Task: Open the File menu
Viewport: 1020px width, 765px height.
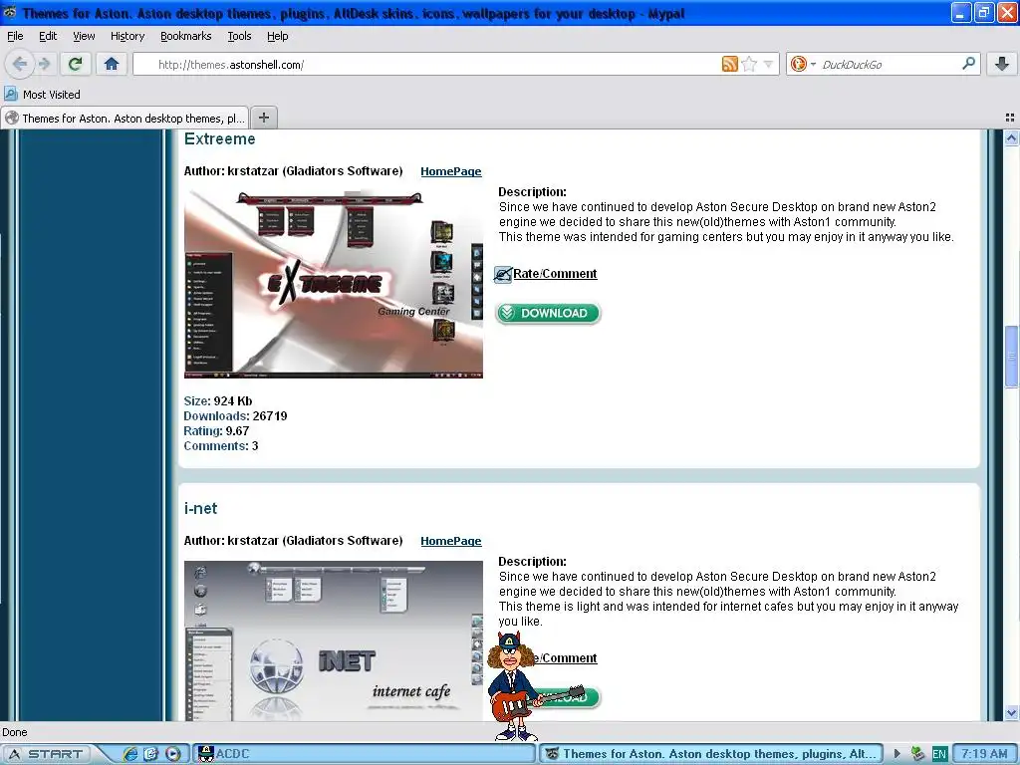Action: click(x=15, y=37)
